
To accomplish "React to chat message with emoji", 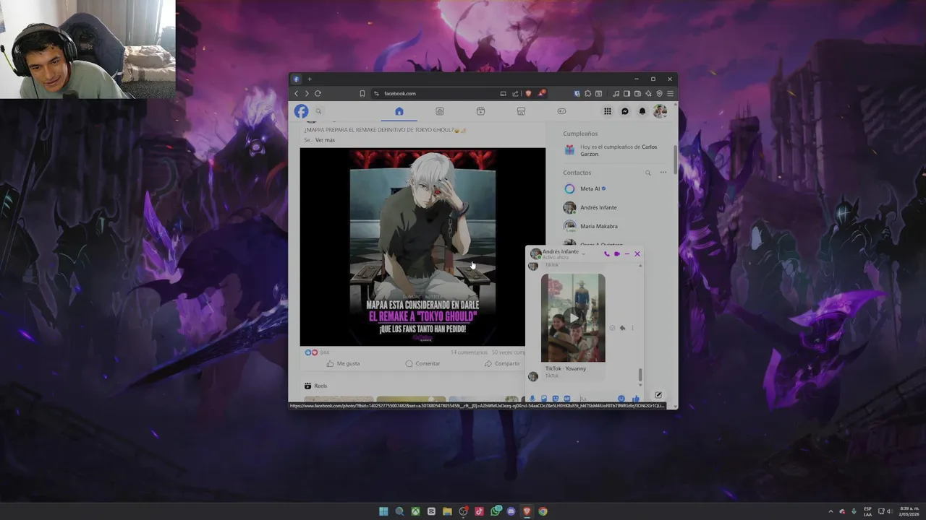I will (612, 328).
